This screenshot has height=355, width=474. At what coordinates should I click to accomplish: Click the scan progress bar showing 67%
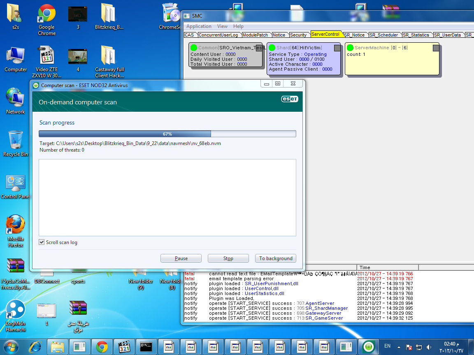167,134
